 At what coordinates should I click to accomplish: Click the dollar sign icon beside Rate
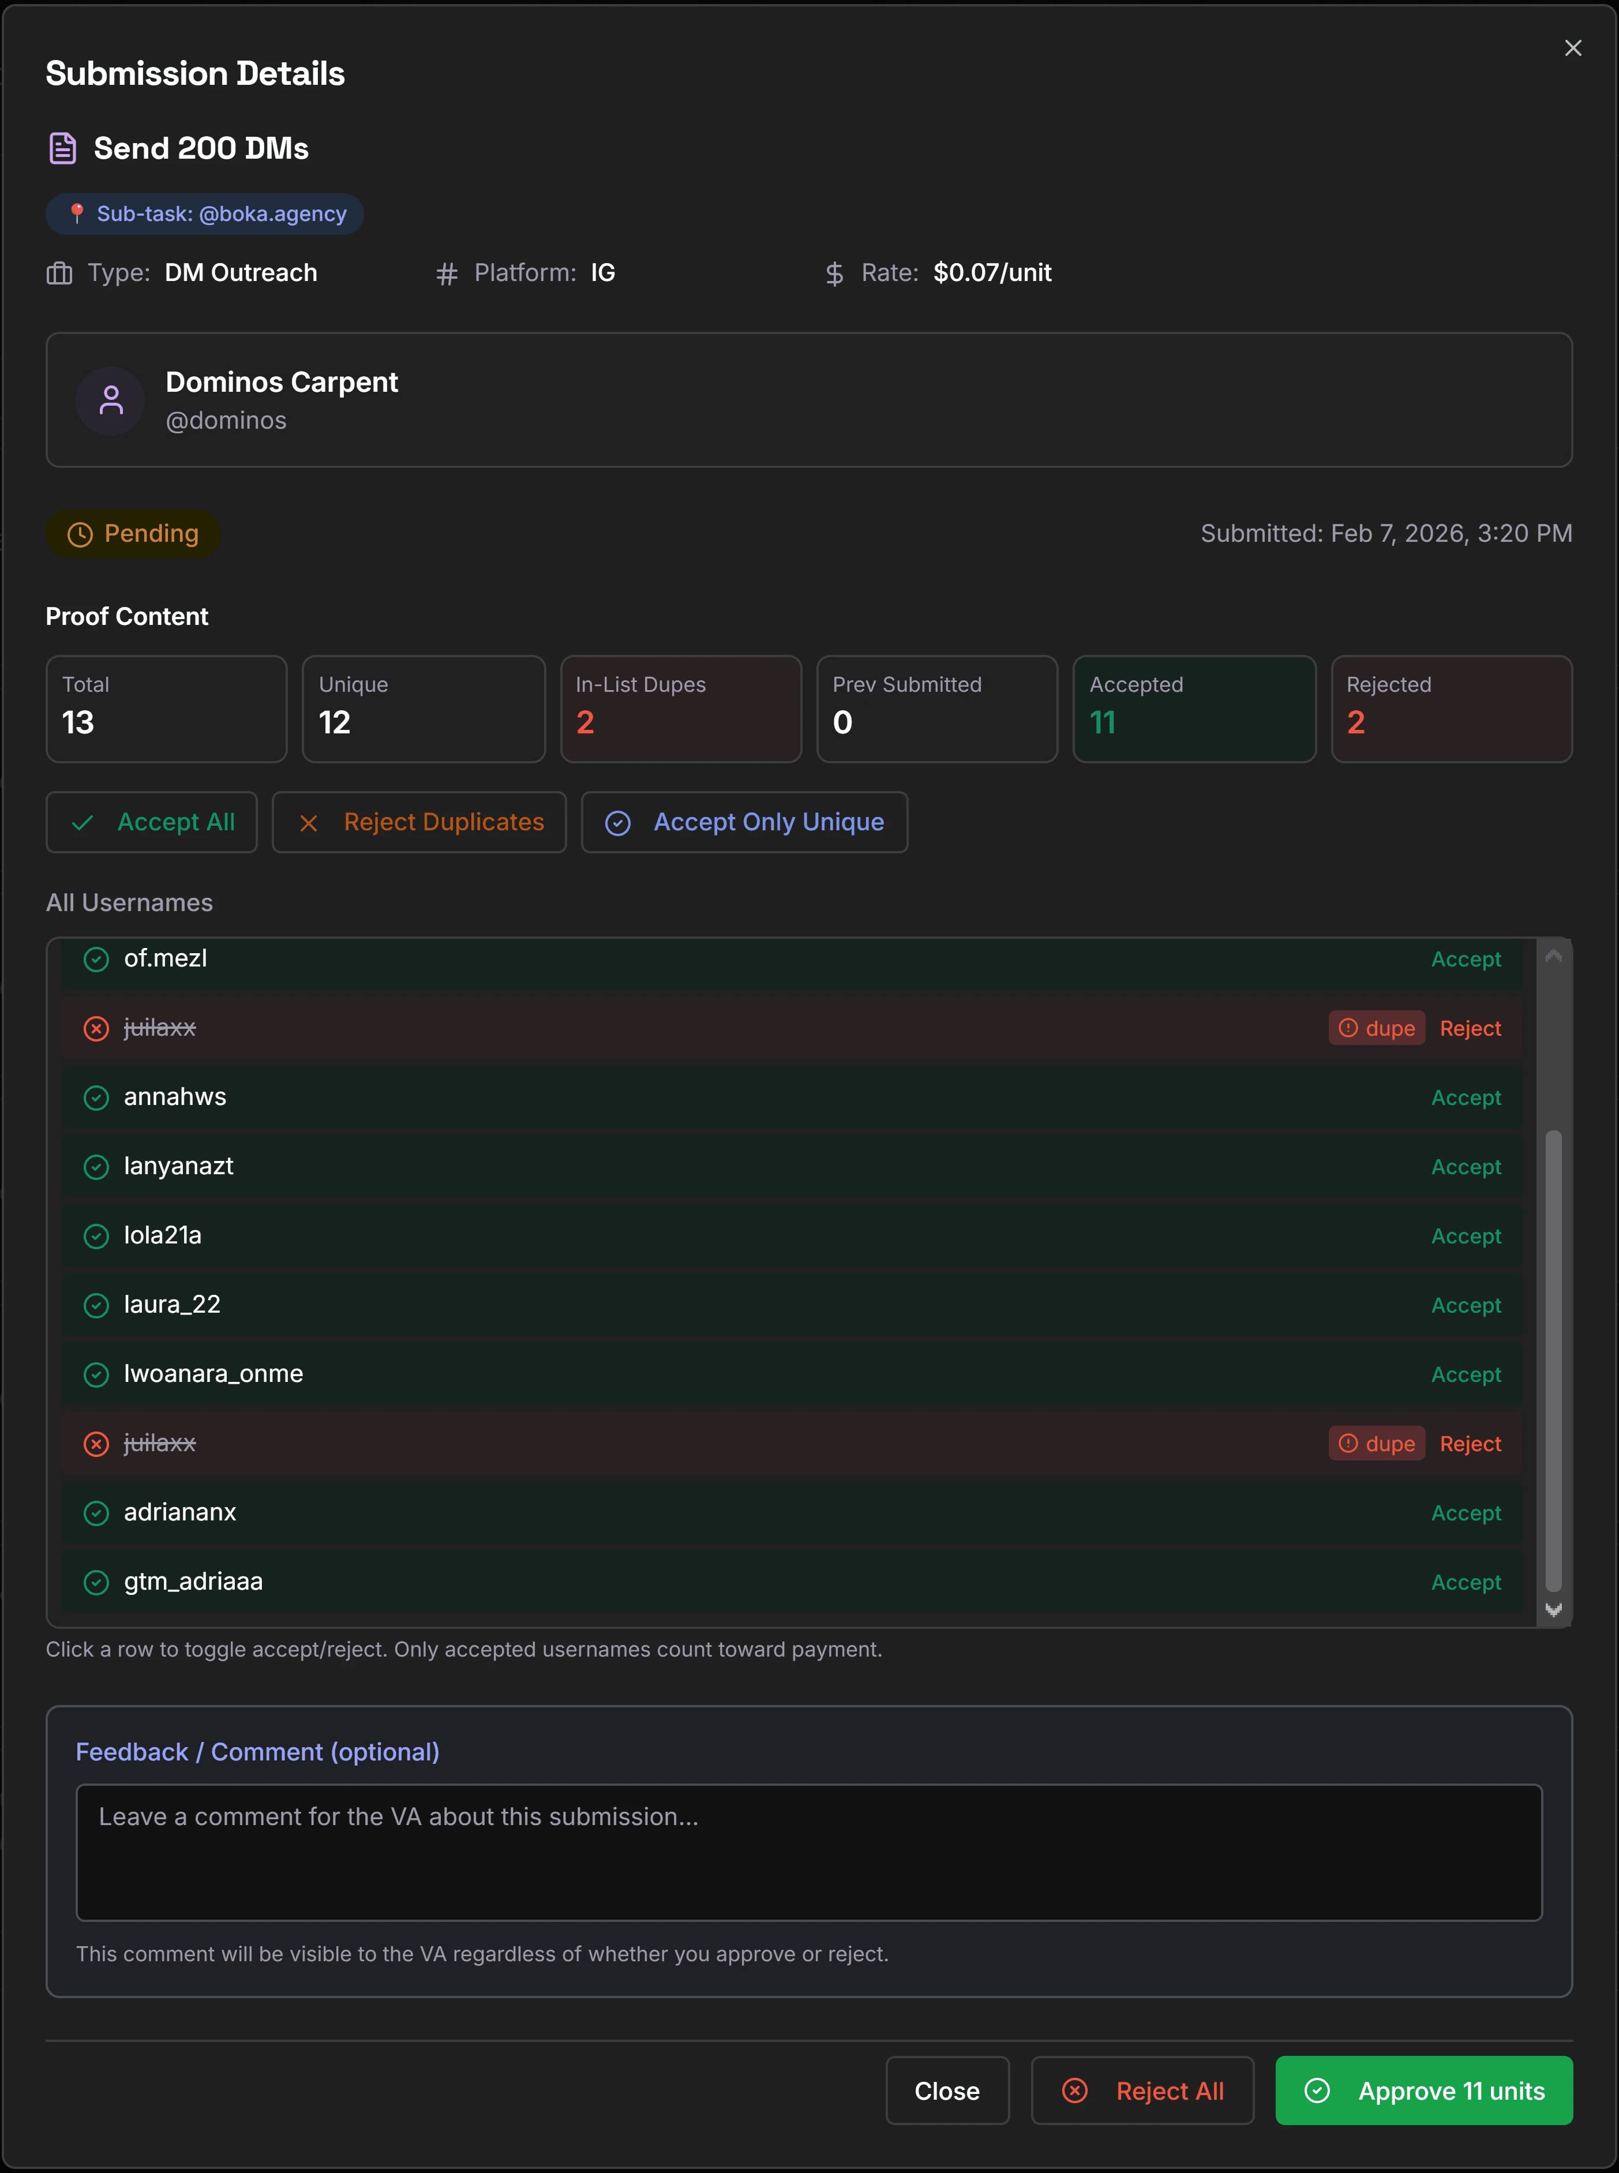pyautogui.click(x=834, y=274)
